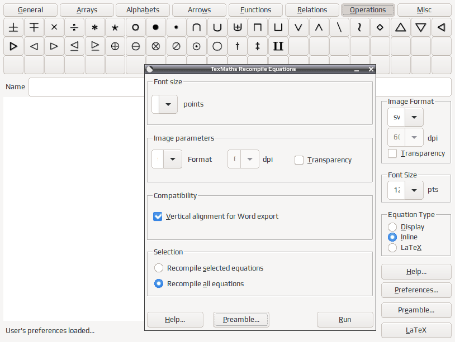Viewport: 455px width, 342px height.
Task: Open Preamble from the Recompile Equations dialog
Action: coord(241,320)
